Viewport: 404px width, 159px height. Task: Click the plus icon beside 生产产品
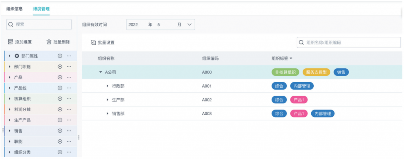point(60,120)
